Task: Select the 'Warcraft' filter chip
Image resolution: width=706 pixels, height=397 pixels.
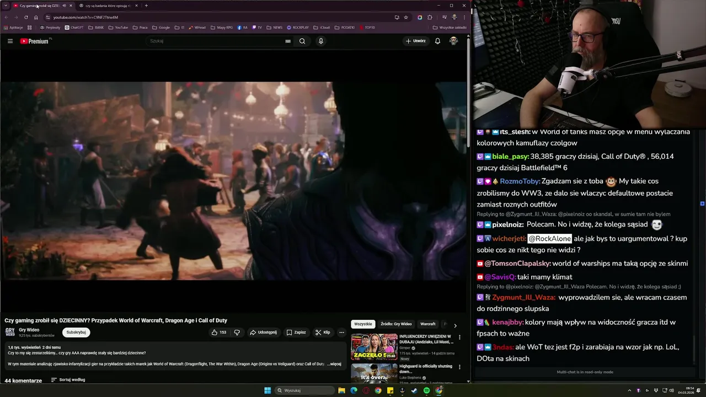Action: [x=428, y=324]
